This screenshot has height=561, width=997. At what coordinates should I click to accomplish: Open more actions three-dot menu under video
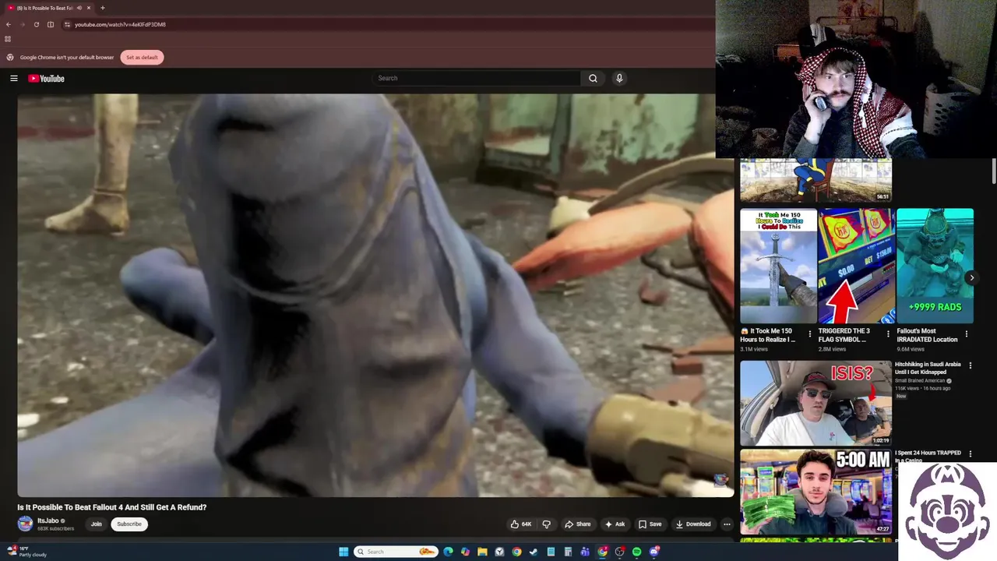(x=727, y=524)
